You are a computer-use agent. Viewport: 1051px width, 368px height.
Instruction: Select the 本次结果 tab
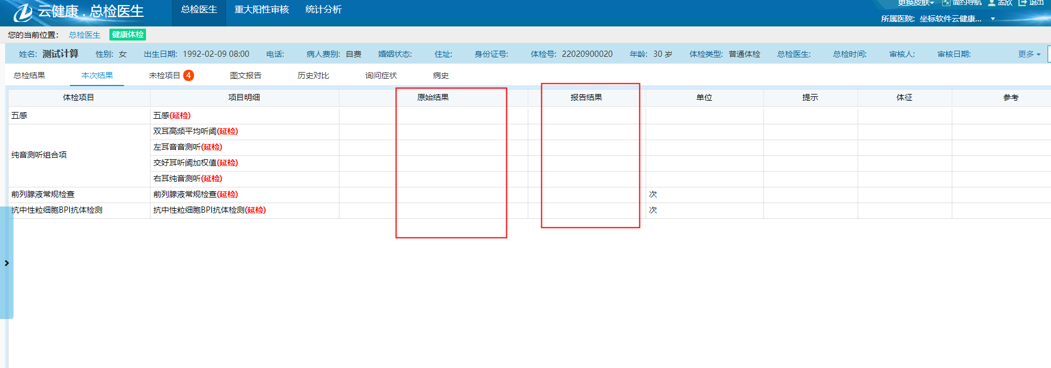[x=97, y=75]
